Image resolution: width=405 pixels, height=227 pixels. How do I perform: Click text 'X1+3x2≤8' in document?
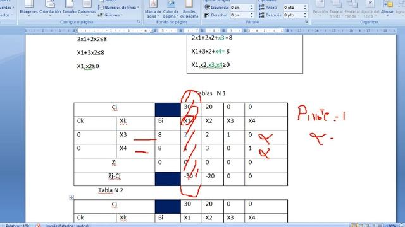click(90, 53)
